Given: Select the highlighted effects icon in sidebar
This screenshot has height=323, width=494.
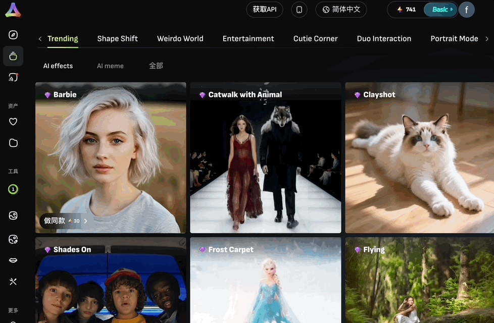Looking at the screenshot, I should (13, 56).
